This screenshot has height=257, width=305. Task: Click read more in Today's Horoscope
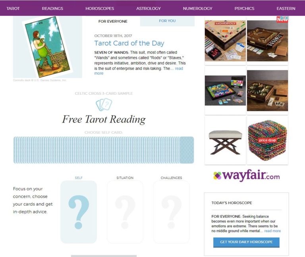tap(272, 231)
